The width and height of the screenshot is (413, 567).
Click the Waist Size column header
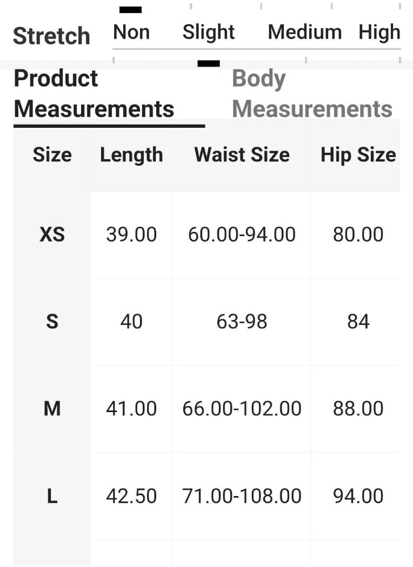pyautogui.click(x=242, y=155)
